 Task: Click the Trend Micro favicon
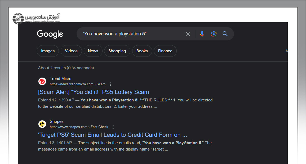[42, 81]
